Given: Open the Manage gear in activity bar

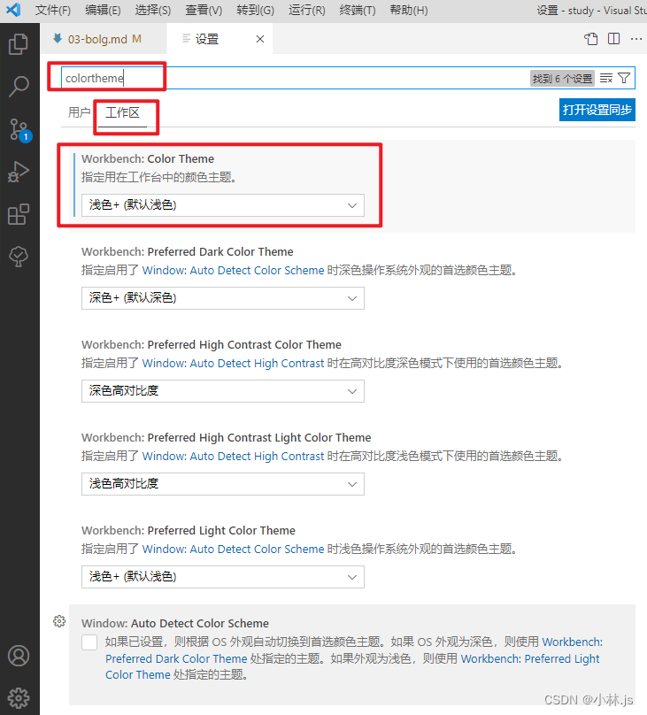Looking at the screenshot, I should pos(19,697).
